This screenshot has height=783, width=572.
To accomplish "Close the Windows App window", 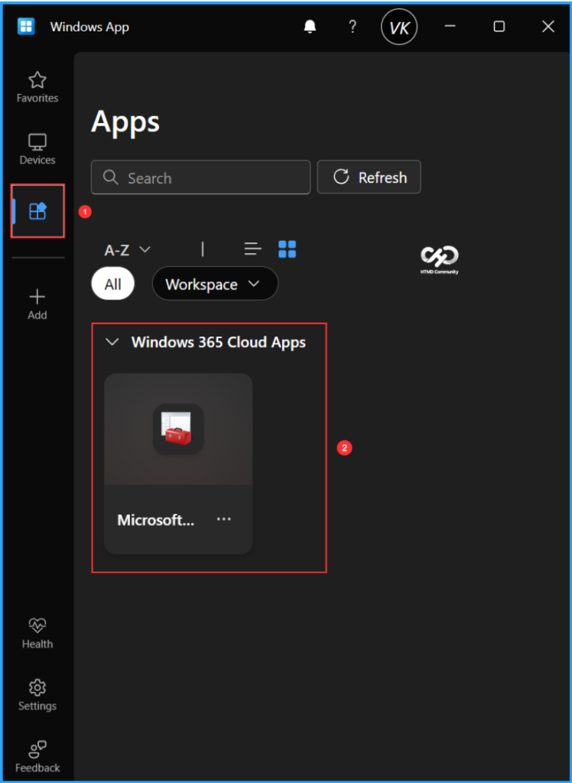I will click(x=548, y=27).
